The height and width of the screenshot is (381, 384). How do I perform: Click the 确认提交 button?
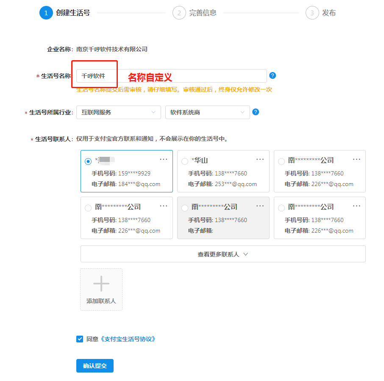click(95, 366)
